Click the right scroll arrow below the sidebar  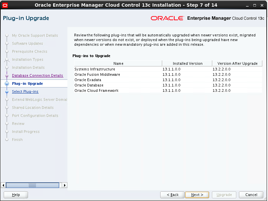click(x=64, y=185)
